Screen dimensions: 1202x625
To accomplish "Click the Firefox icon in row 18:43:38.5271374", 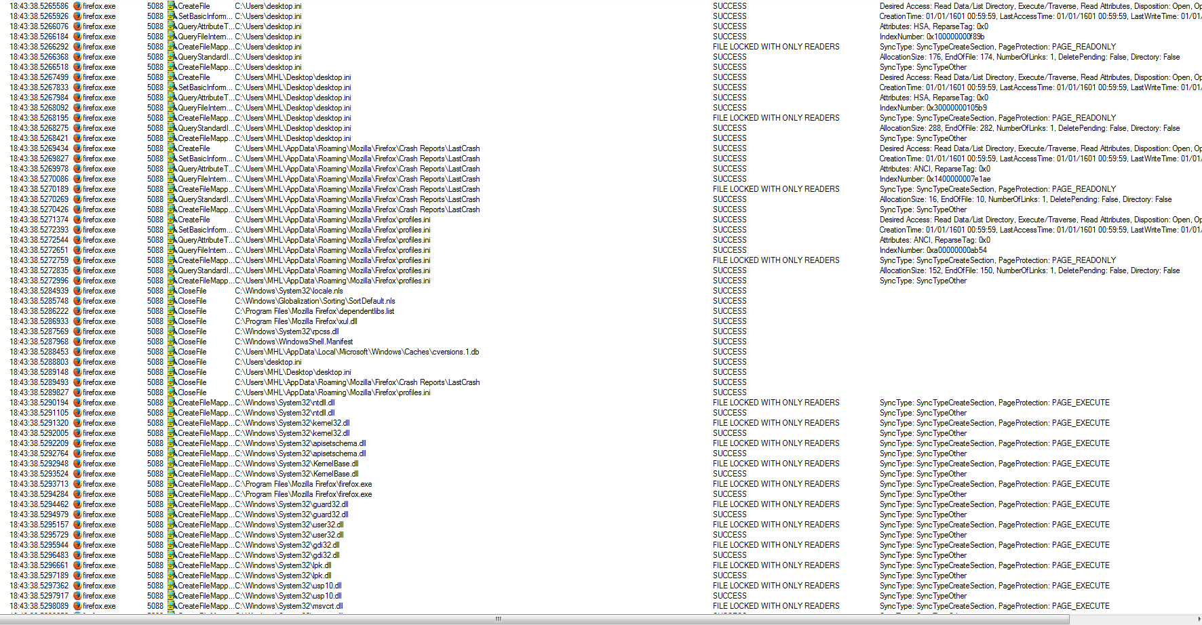I will tap(77, 220).
